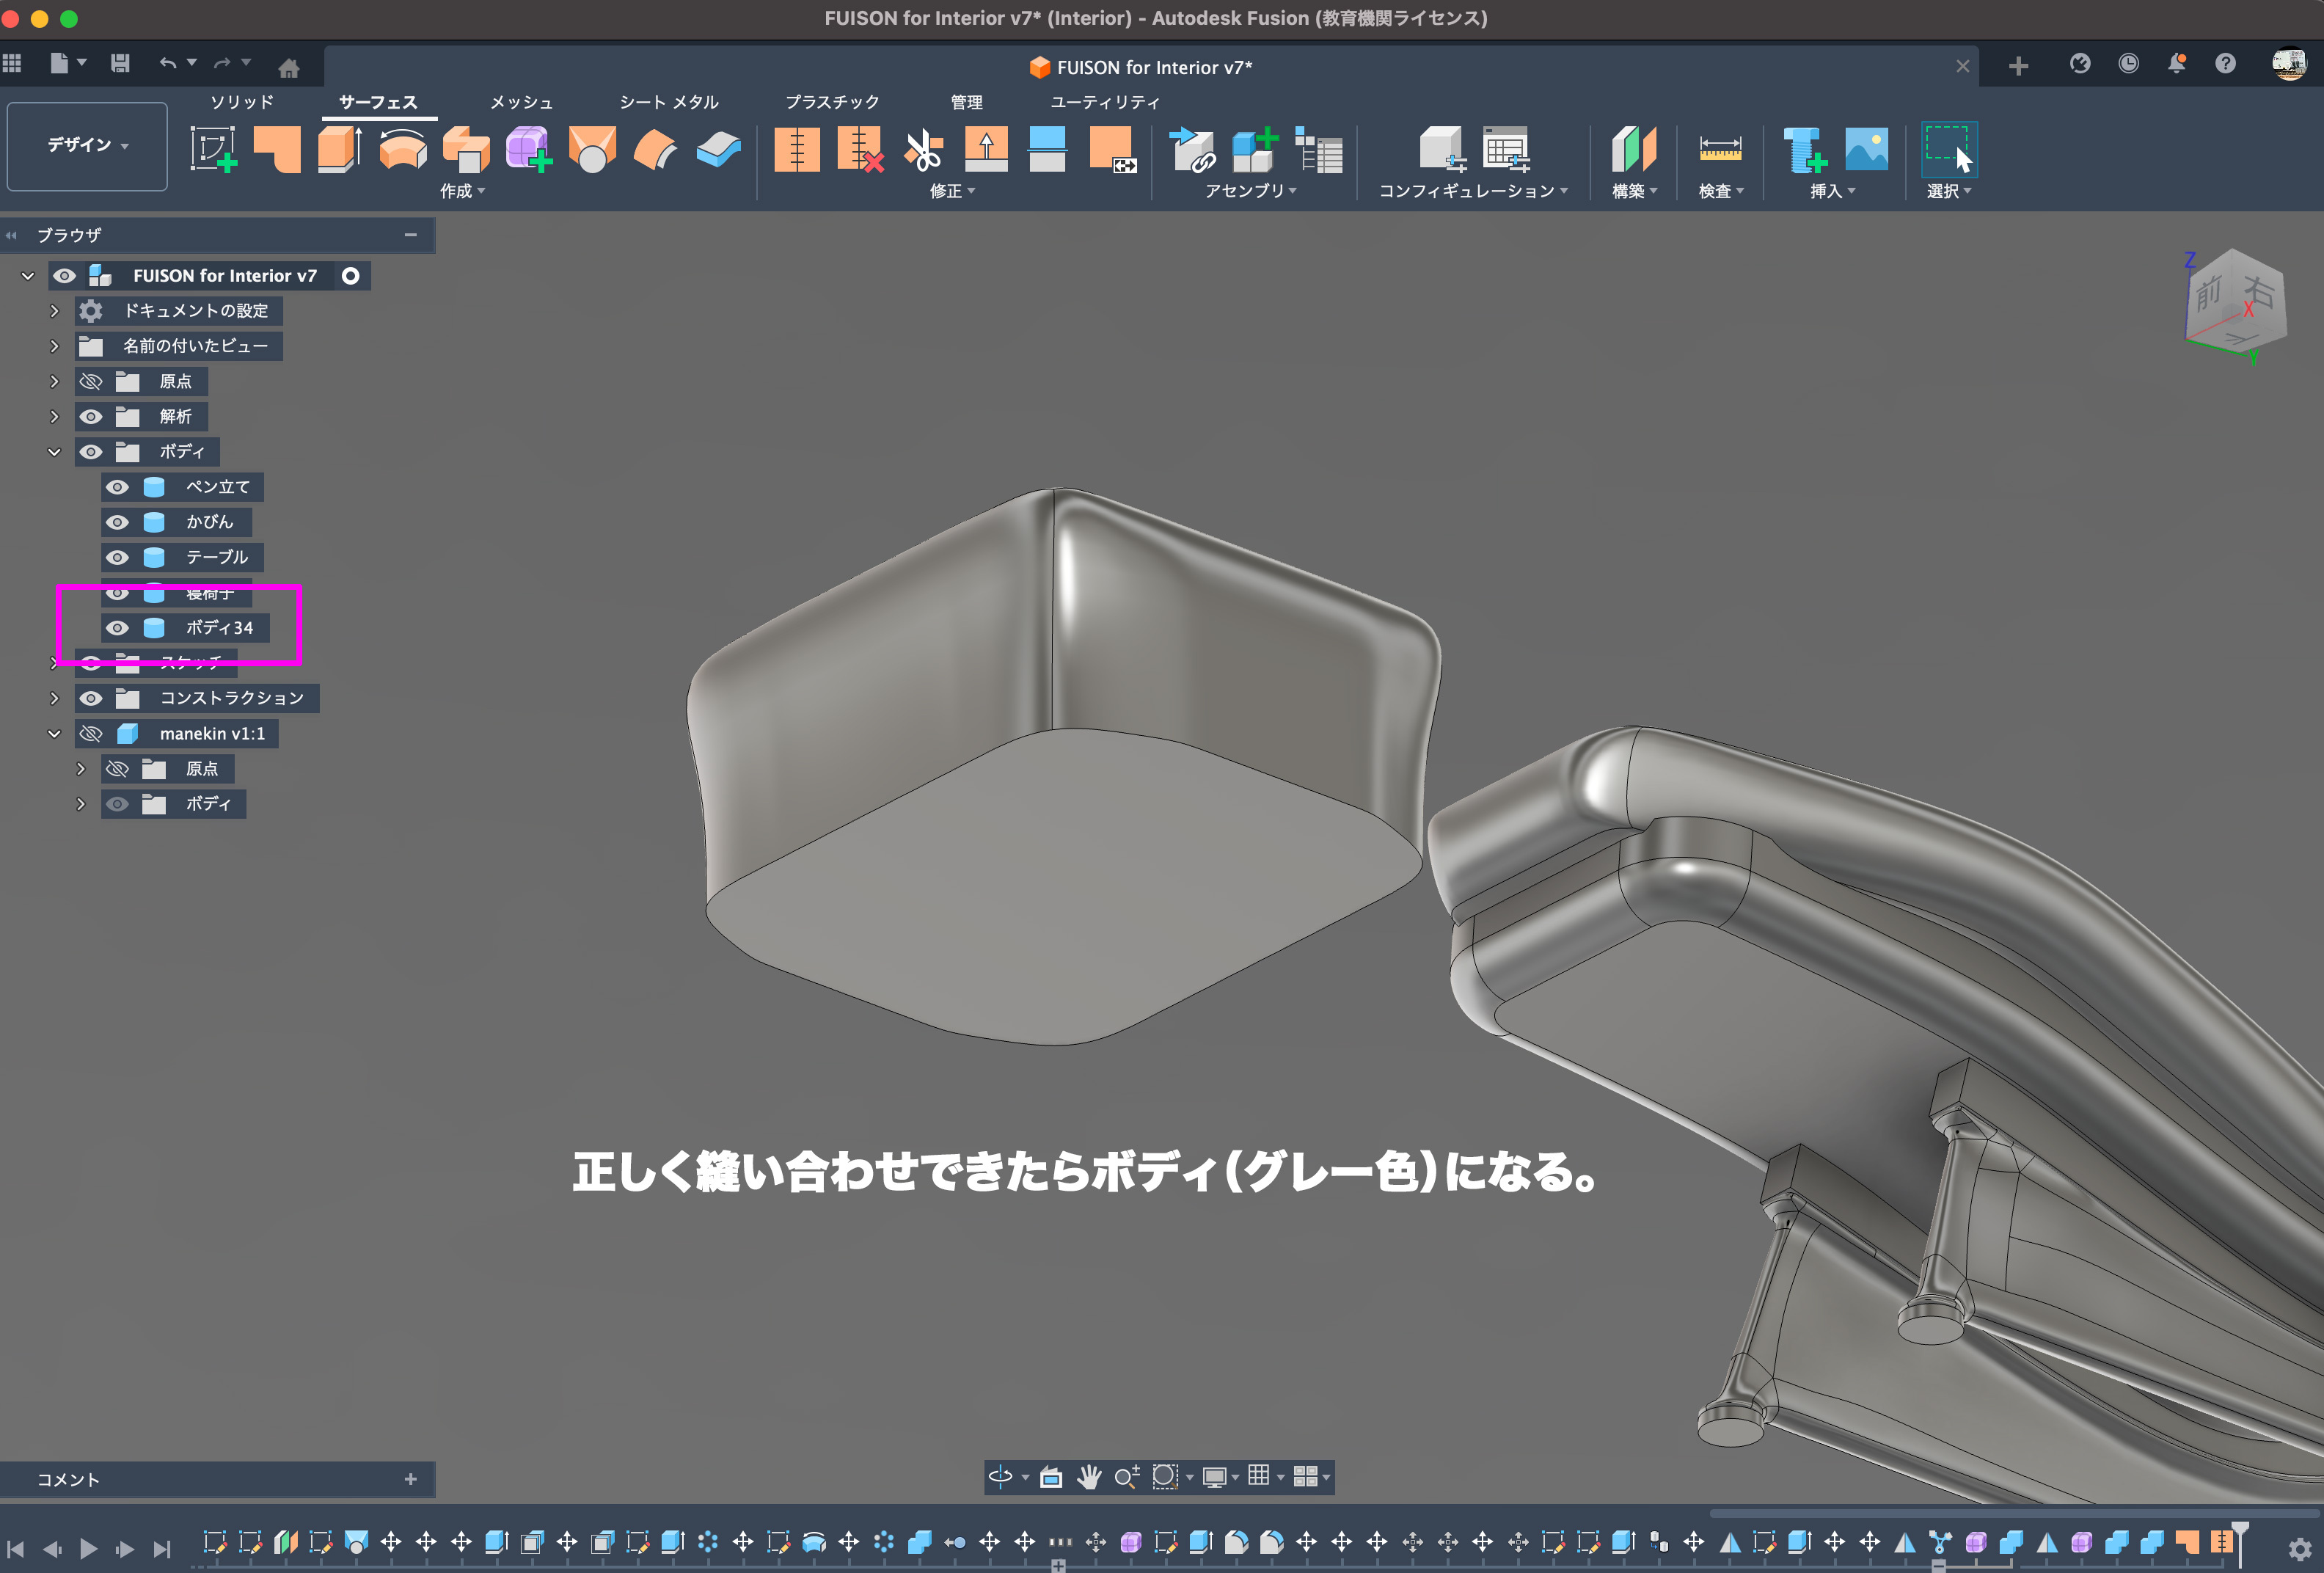Viewport: 2324px width, 1573px height.
Task: Click the コメント panel add button
Action: coord(410,1479)
